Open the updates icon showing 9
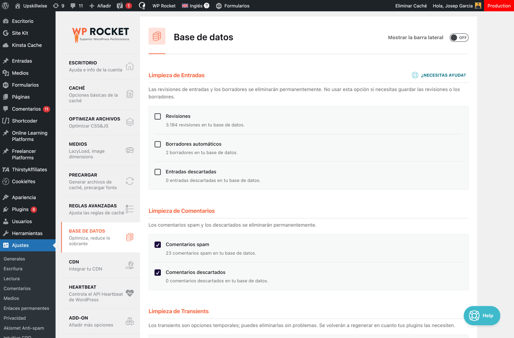Viewport: 514px width, 338px height. click(56, 6)
